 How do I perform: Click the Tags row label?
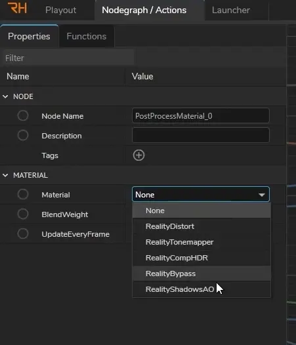click(50, 156)
